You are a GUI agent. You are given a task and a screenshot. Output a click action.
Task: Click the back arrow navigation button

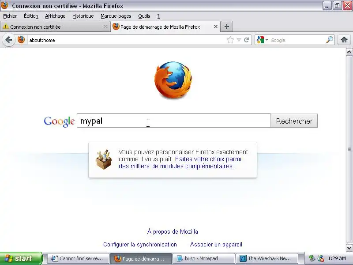coord(8,40)
